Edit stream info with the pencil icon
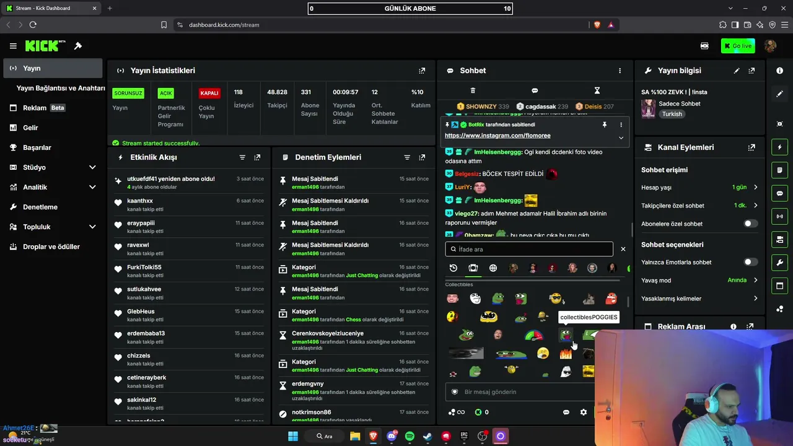 (737, 71)
